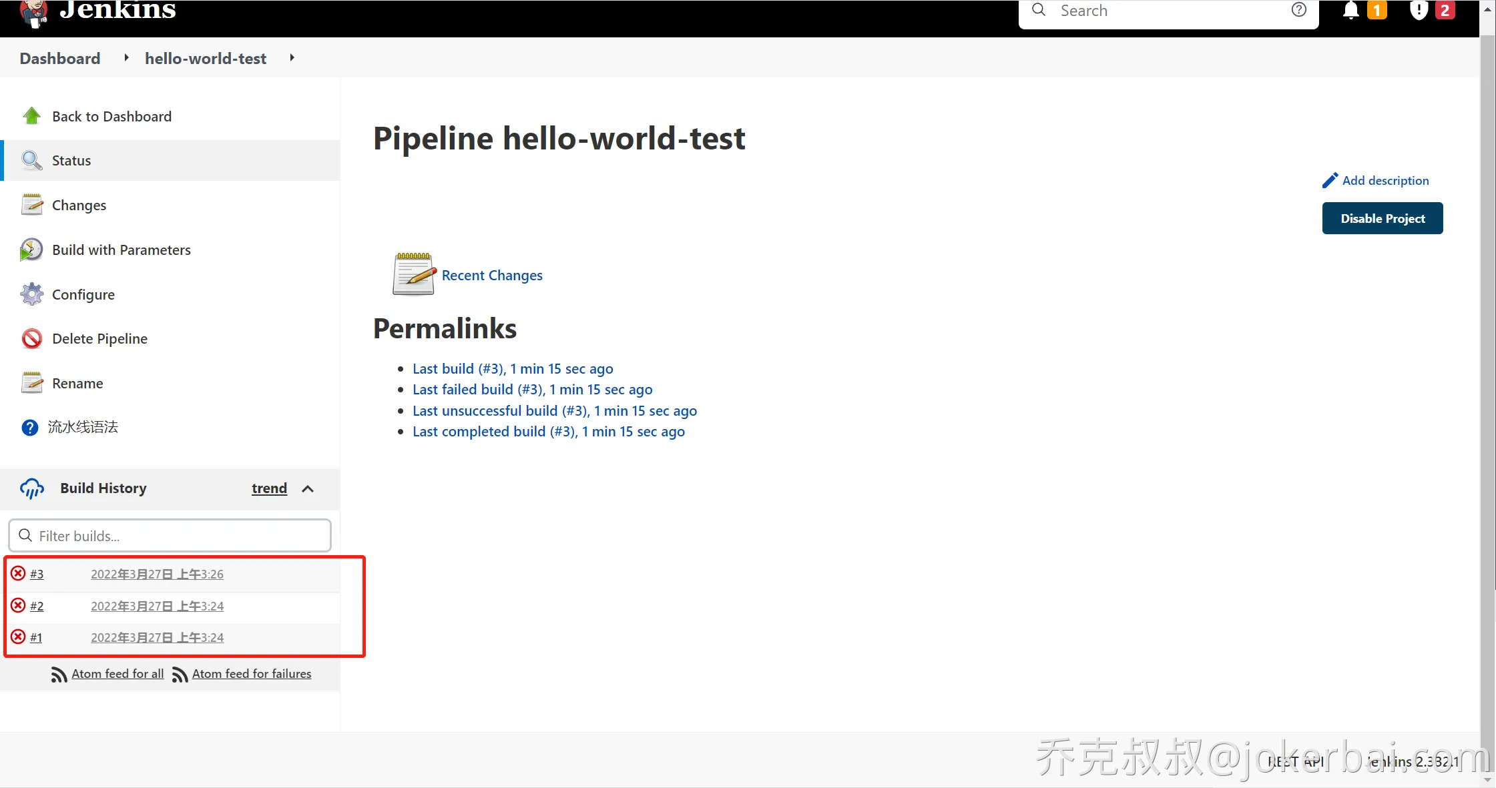Click the failed status icon for build #2
Screen dimensions: 1496x788
[x=19, y=605]
